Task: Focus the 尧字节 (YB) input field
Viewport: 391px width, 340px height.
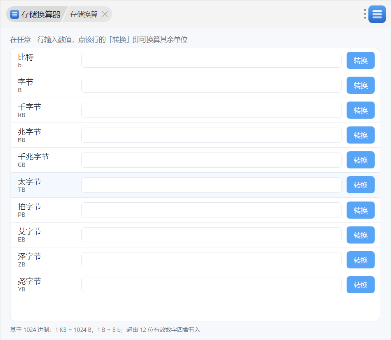Action: (x=211, y=284)
